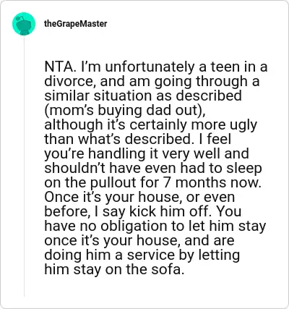Image resolution: width=289 pixels, height=309 pixels.
Task: Click "on the pullout for 7 months now."
Action: coord(152,183)
